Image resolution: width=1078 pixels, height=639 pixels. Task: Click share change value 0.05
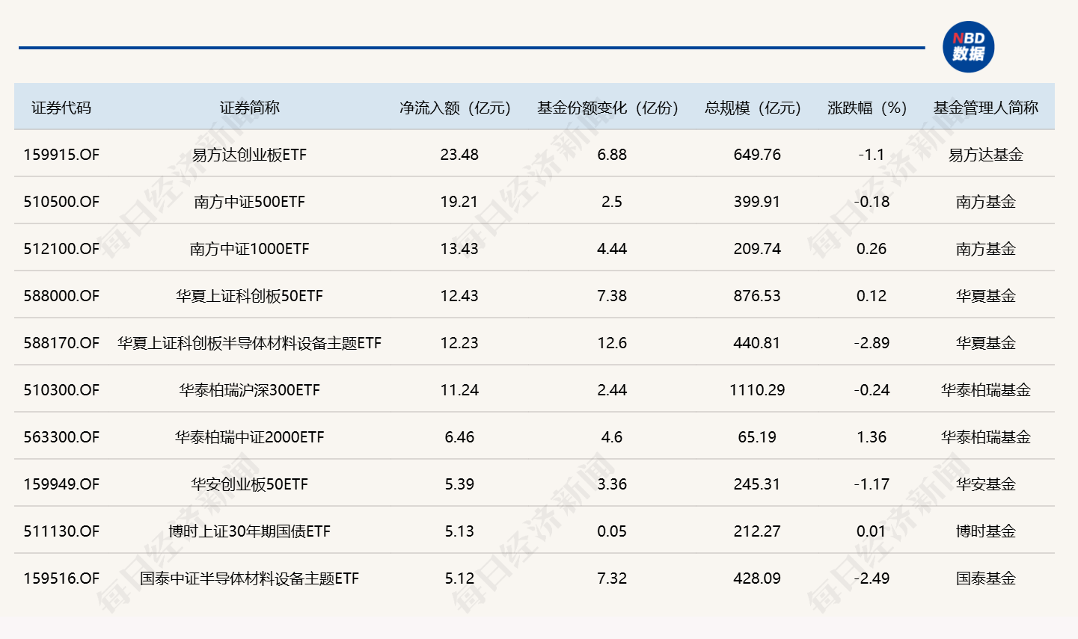tap(612, 531)
